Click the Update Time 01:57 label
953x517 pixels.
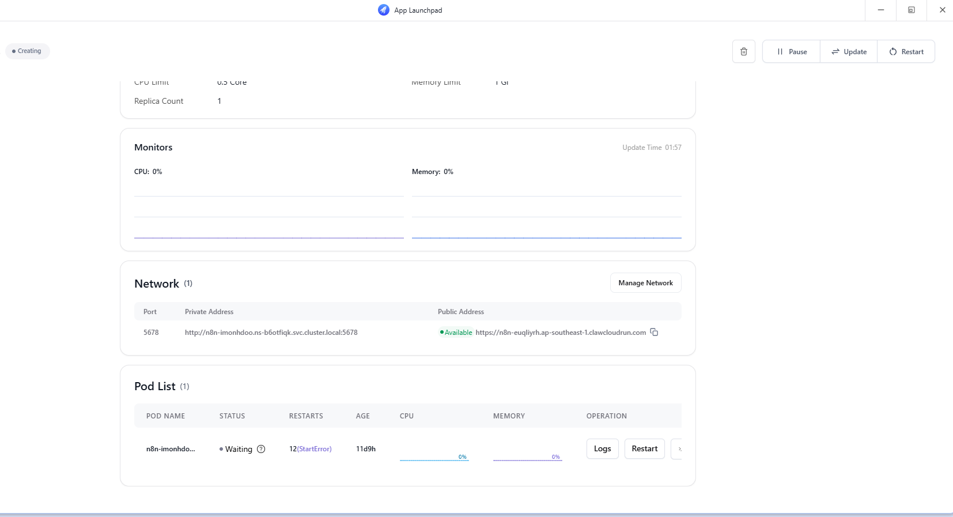[652, 148]
